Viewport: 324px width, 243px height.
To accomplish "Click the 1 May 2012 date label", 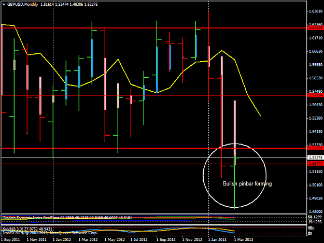I will coord(114,240).
